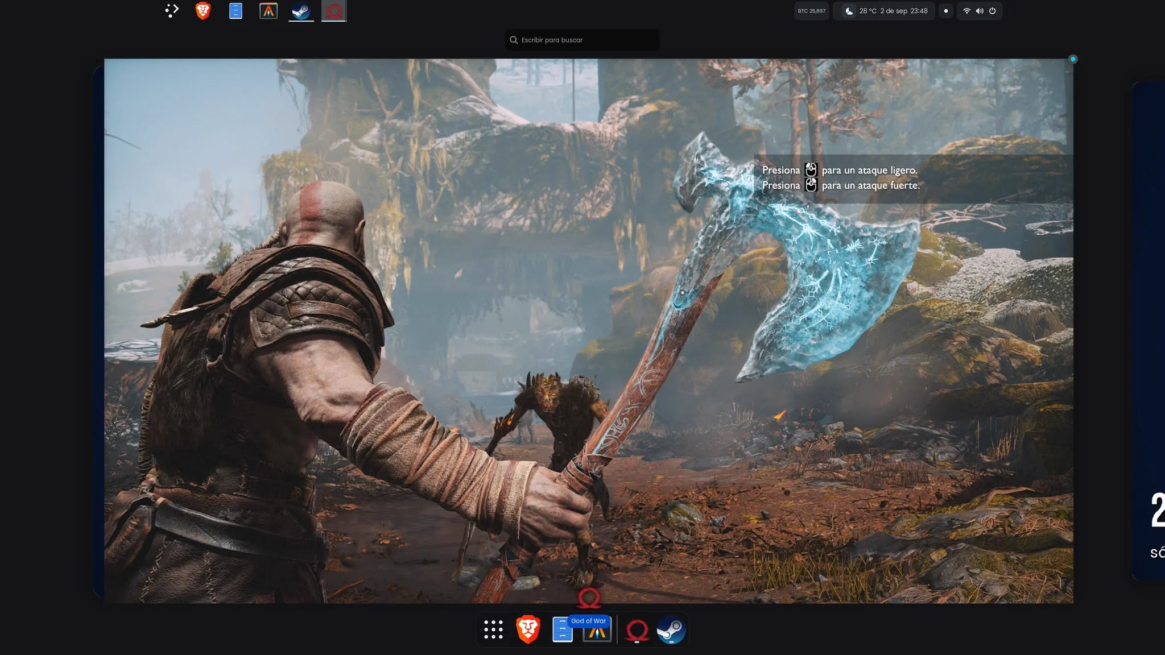1165x655 pixels.
Task: Switch to Steam via the top panel icon
Action: 301,11
